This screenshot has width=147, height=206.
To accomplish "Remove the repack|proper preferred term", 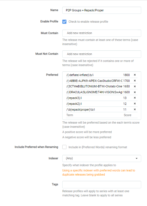I will click(135, 109).
